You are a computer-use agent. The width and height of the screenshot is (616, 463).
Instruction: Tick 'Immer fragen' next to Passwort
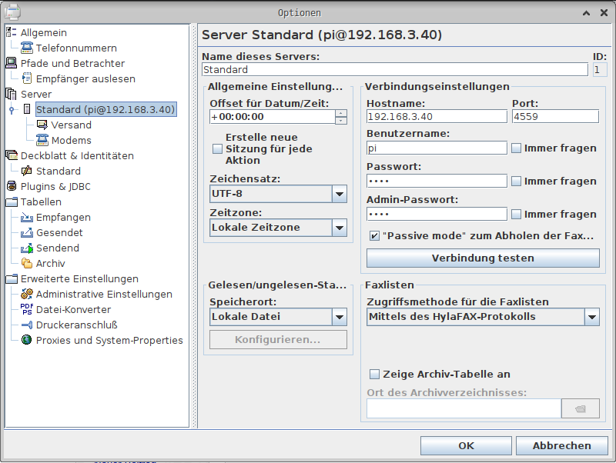[516, 181]
